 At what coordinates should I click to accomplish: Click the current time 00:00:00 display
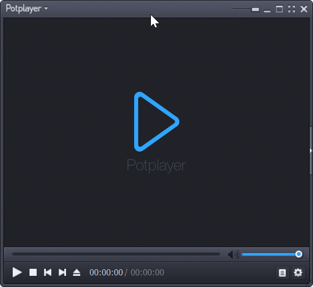(x=106, y=272)
